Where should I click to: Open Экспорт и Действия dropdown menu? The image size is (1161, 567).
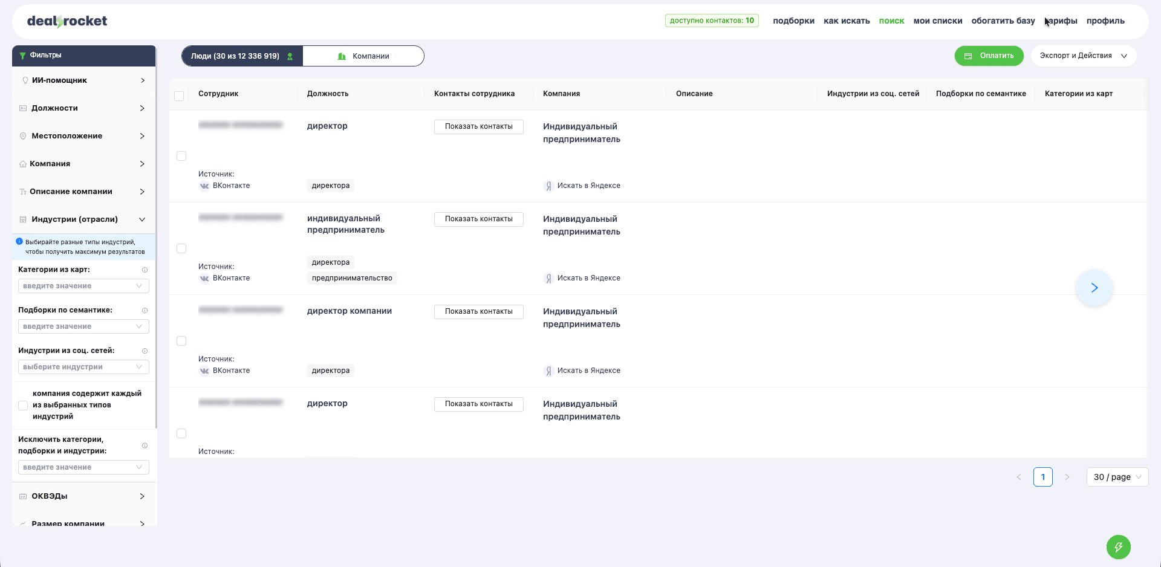click(x=1084, y=56)
